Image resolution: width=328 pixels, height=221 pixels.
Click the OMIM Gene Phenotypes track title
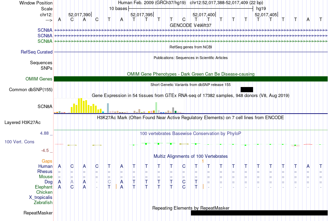click(x=191, y=74)
